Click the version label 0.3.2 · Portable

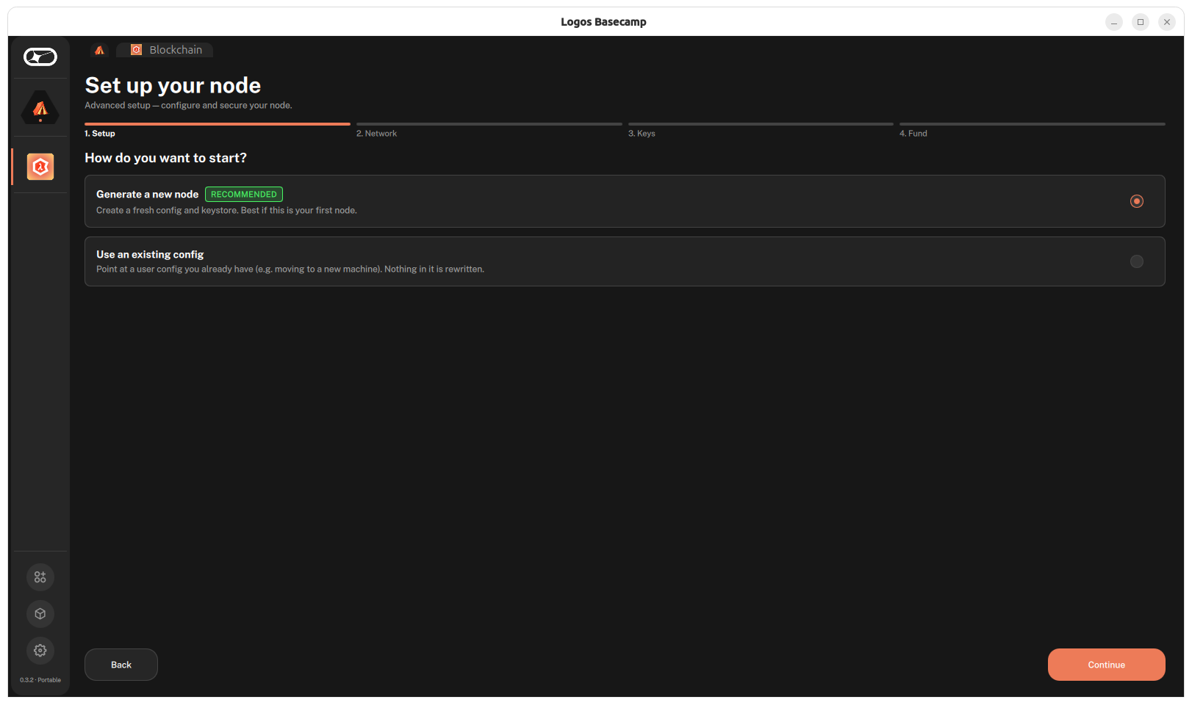click(40, 680)
